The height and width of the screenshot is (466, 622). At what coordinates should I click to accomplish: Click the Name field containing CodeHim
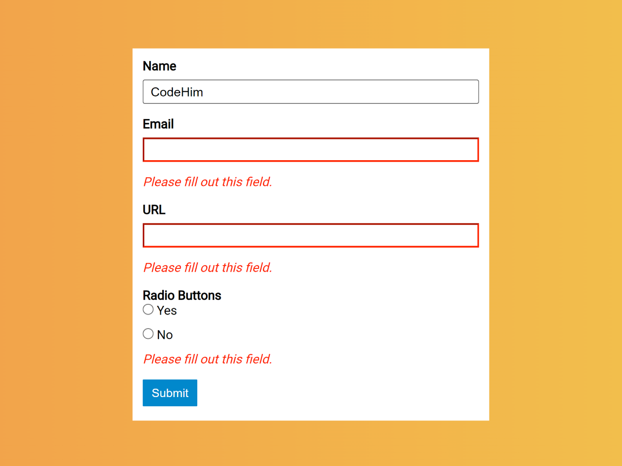(311, 92)
